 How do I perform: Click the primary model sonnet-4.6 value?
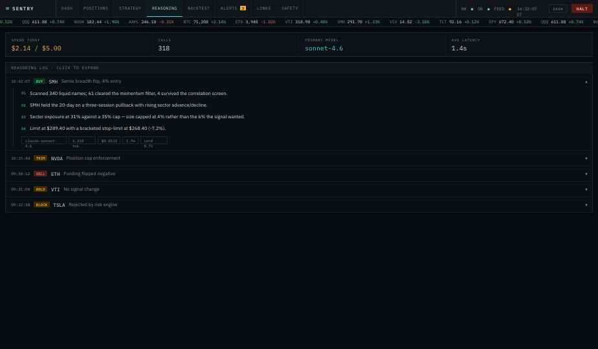[x=324, y=48]
